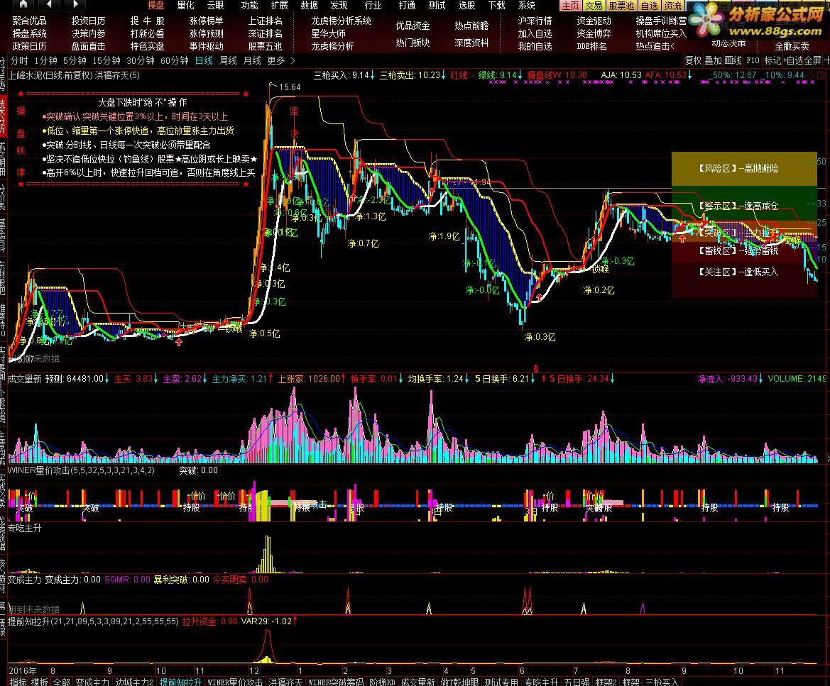Select 三枪买入 indicator tab
Image resolution: width=830 pixels, height=686 pixels.
[x=662, y=682]
